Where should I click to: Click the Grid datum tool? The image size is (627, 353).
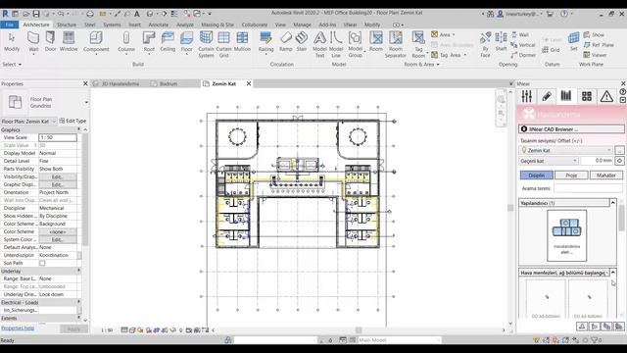point(551,50)
